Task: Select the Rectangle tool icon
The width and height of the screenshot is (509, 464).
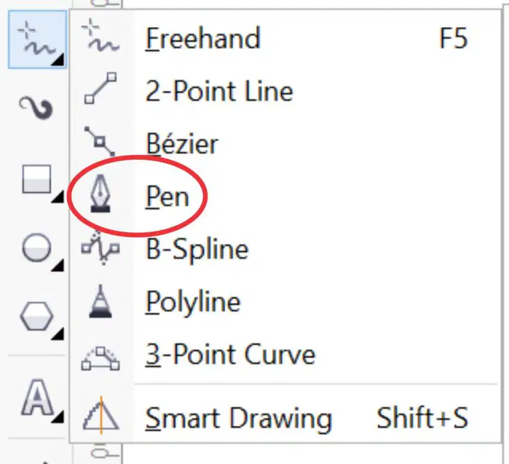Action: tap(37, 179)
